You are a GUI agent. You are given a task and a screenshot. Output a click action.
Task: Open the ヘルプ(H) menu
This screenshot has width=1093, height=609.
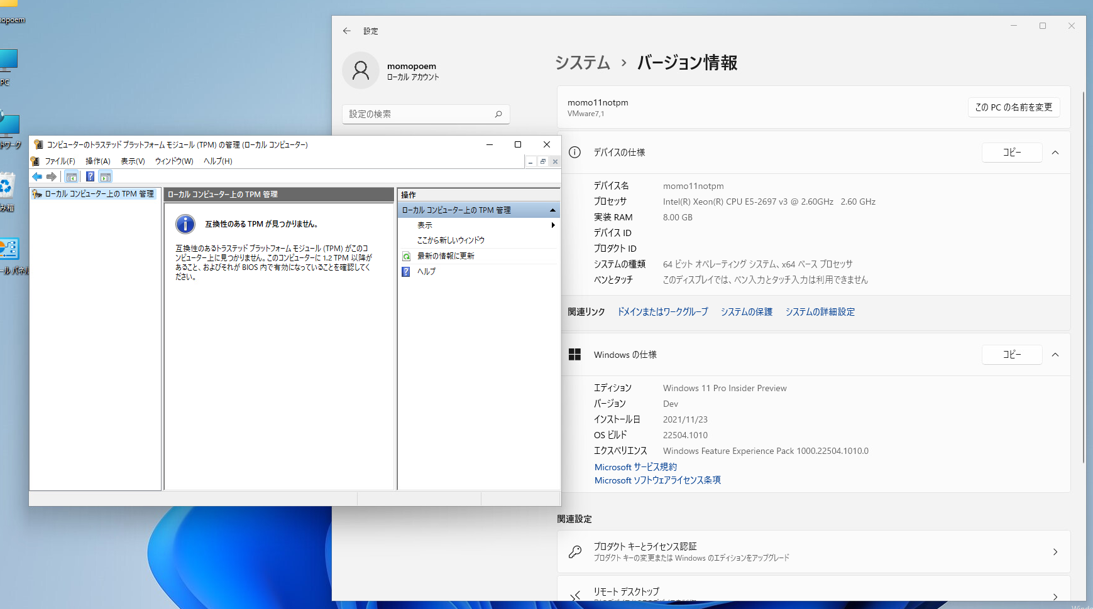pos(218,161)
